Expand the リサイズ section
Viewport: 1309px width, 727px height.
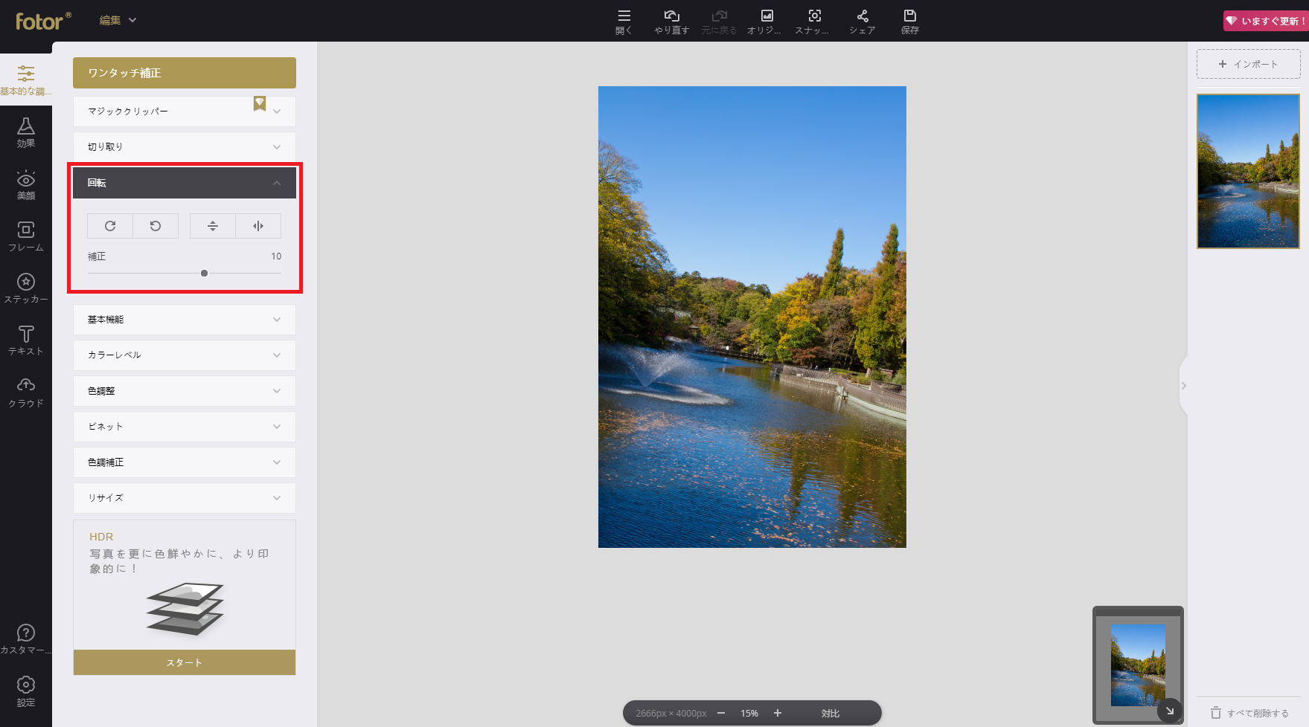click(x=185, y=498)
